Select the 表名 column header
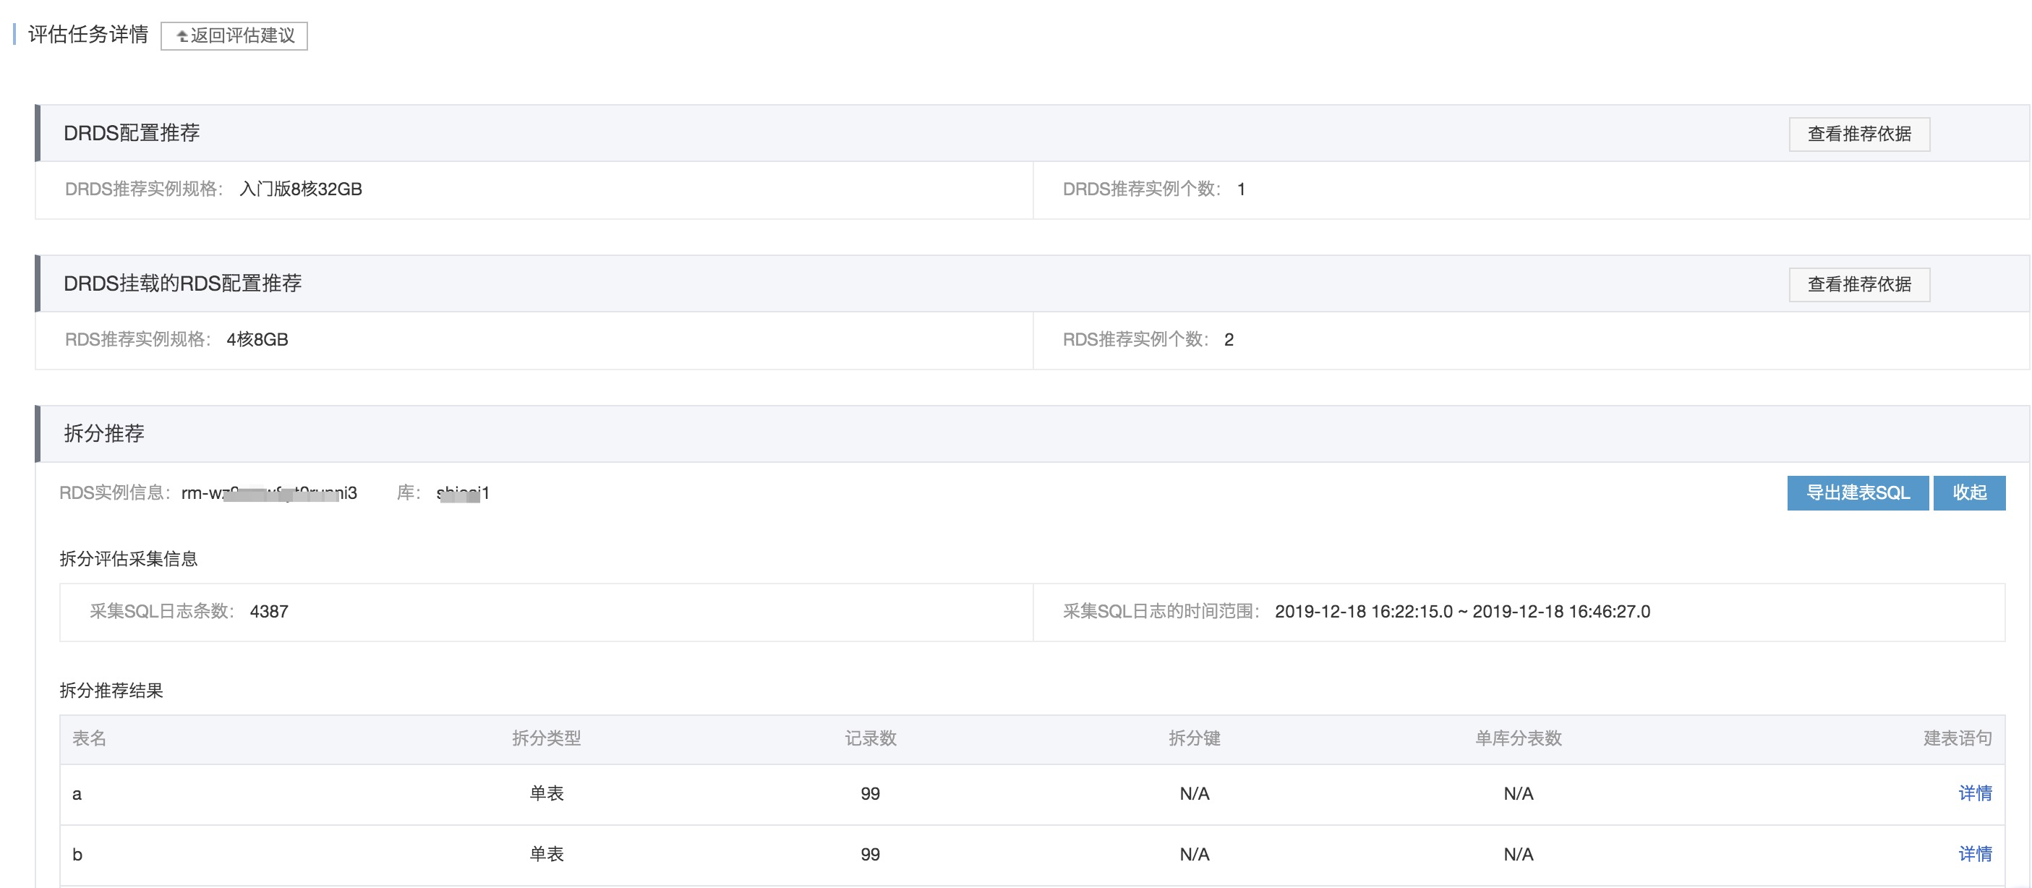Screen dimensions: 2032x888 point(89,738)
